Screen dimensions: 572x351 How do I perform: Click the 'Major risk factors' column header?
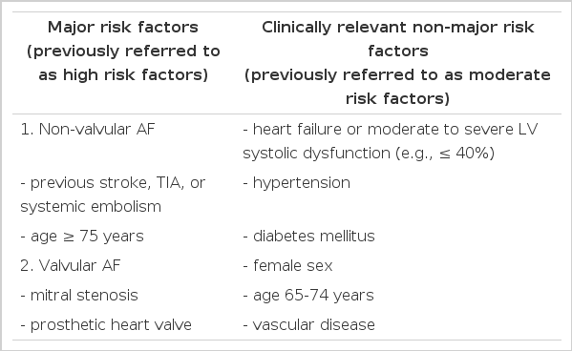coord(123,28)
